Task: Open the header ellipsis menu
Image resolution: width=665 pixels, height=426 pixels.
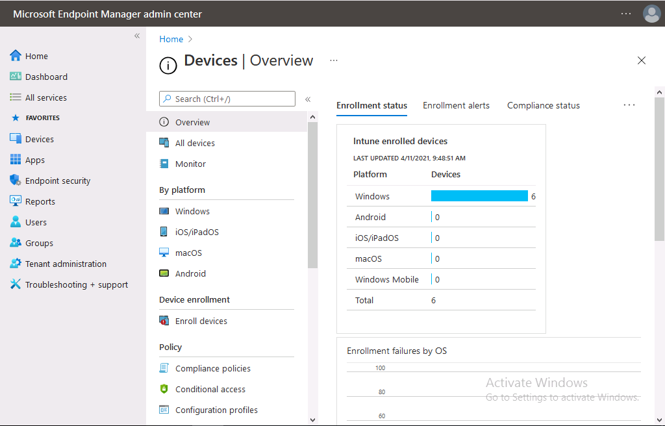Action: pyautogui.click(x=626, y=14)
